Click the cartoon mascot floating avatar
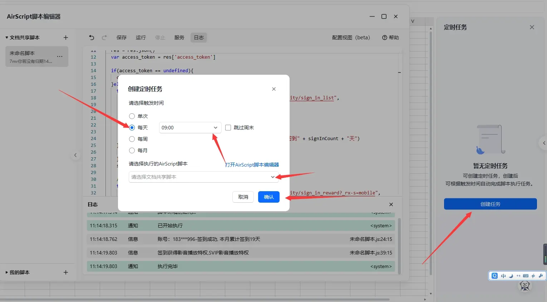The width and height of the screenshot is (547, 302). tap(525, 286)
